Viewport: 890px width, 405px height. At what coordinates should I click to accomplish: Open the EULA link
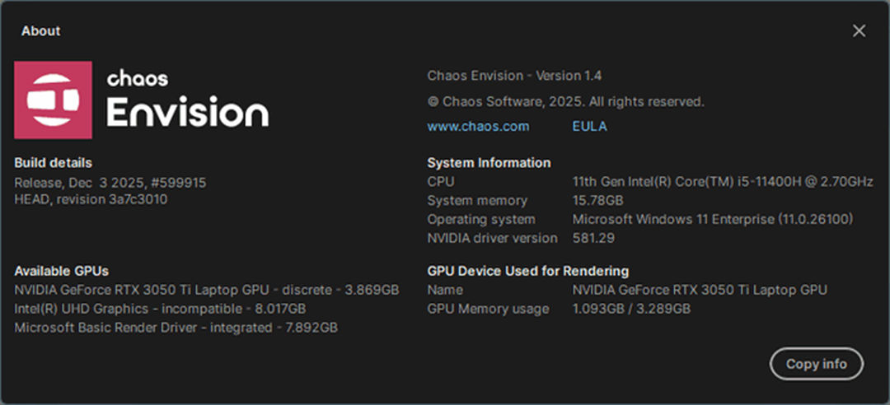589,127
